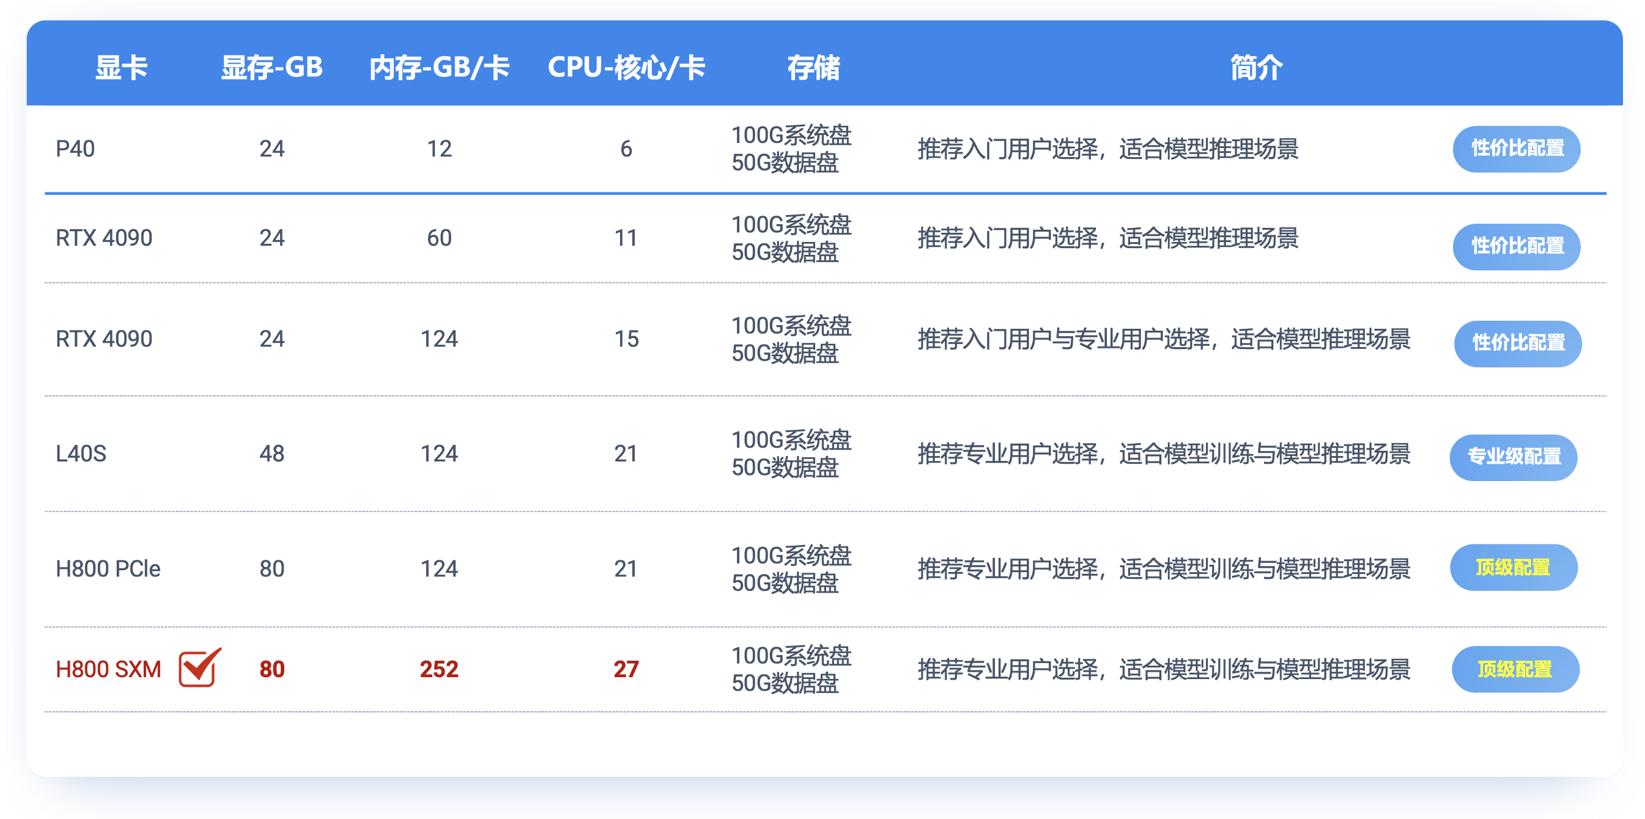Click the 21 CPU cores value in L40S row
The width and height of the screenshot is (1645, 819).
[x=626, y=454]
